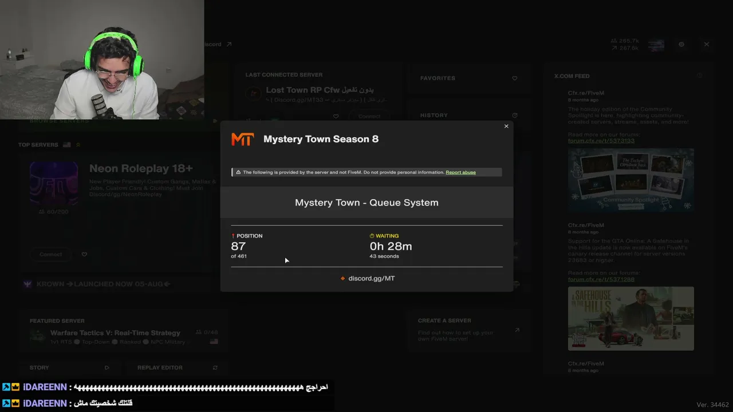This screenshot has height=412, width=733.
Task: Open the REPLAY EDITOR
Action: click(x=177, y=367)
